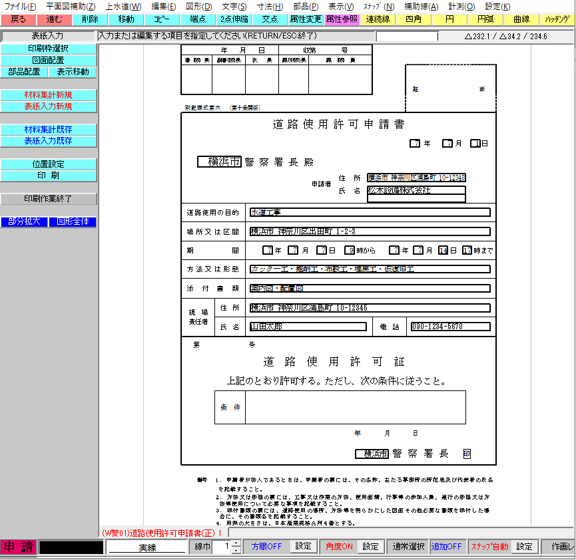Open the ファイル(F) menu
This screenshot has width=576, height=560.
click(x=20, y=7)
